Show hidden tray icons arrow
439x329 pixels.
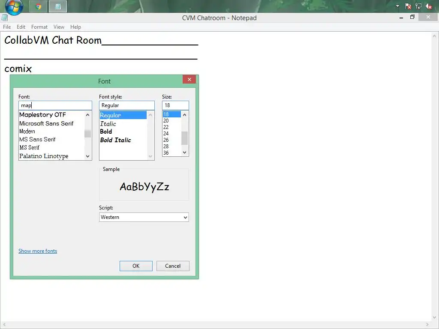coord(397,6)
